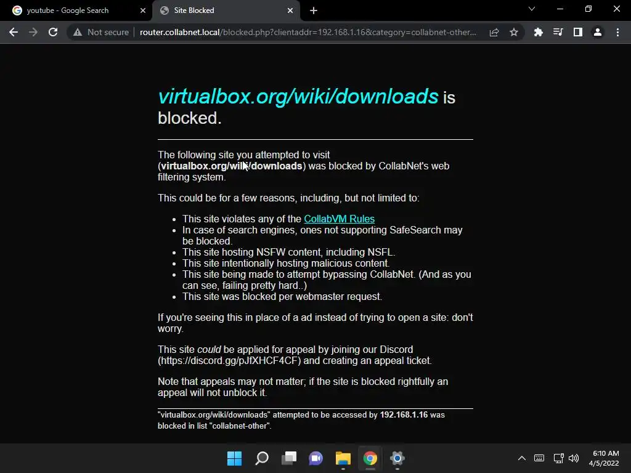Toggle the Chrome side panel
Viewport: 631px width, 473px height.
(x=578, y=32)
